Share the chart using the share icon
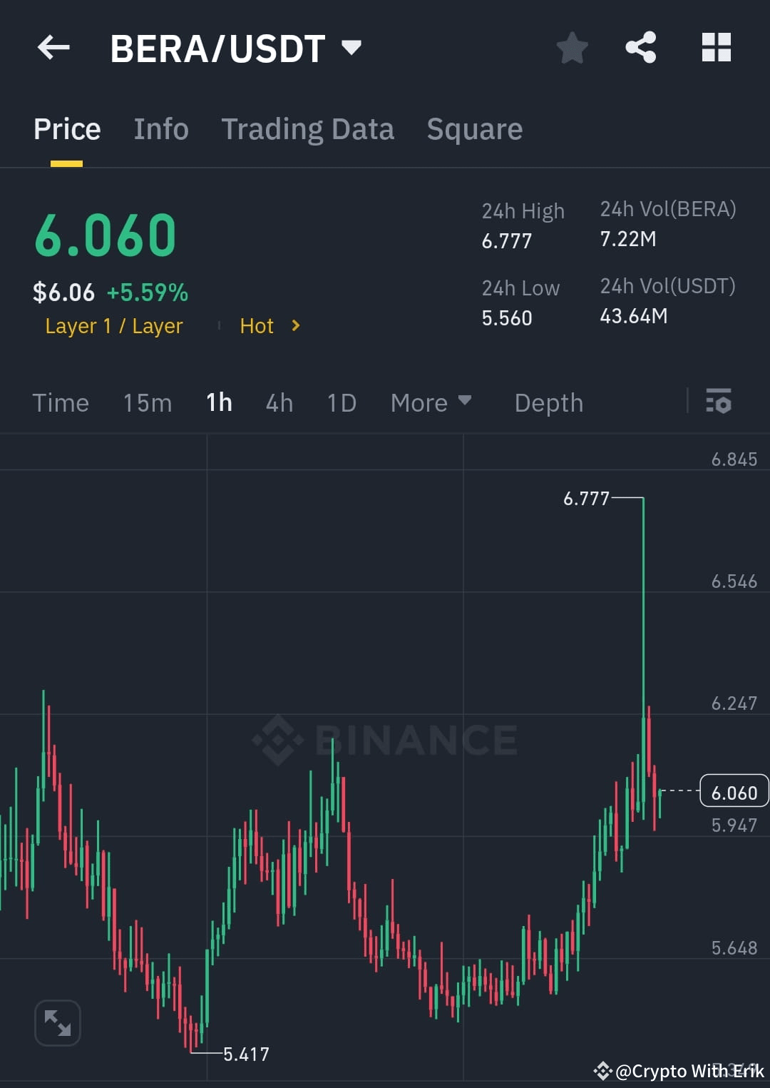 641,47
